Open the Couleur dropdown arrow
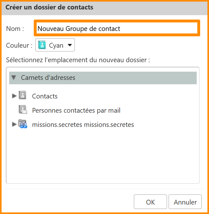Screen dimensions: 209x214 pos(70,45)
